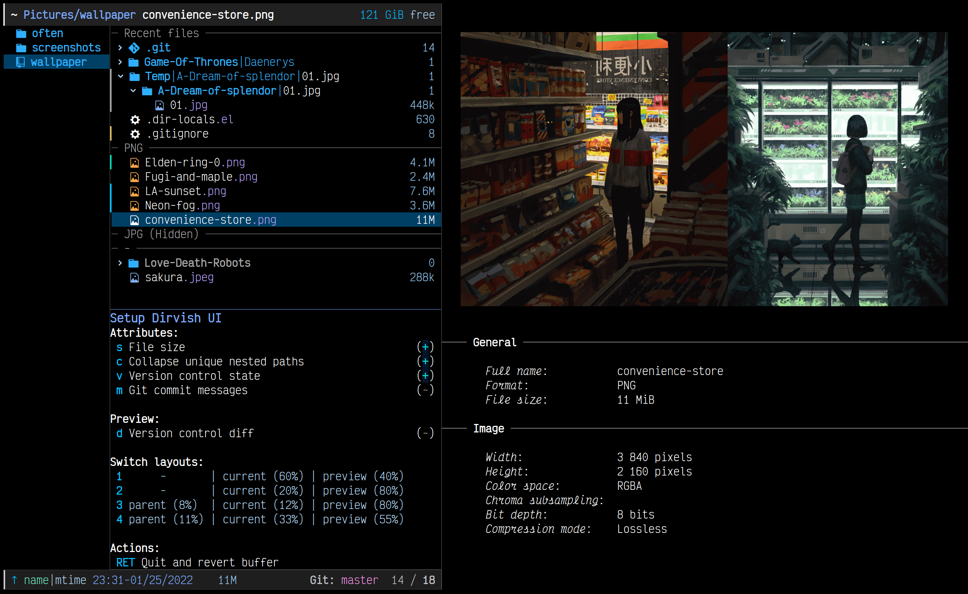Select the 'often' bookmark in parent pane

pyautogui.click(x=47, y=33)
